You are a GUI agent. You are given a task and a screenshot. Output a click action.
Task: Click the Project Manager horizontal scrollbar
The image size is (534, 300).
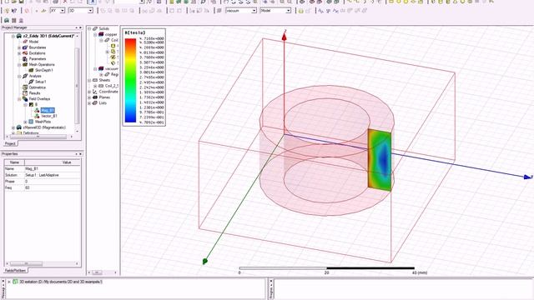tap(38, 137)
